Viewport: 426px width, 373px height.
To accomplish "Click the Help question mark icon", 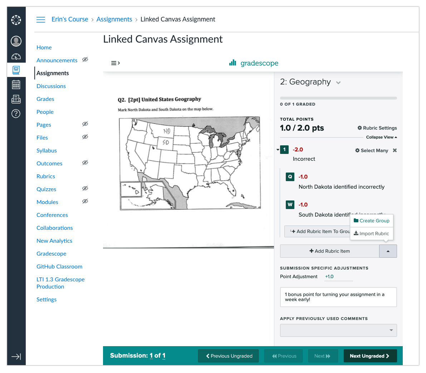I will (x=16, y=114).
